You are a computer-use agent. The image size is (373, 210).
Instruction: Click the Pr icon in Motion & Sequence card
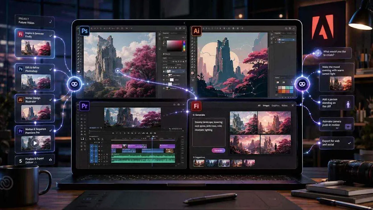pyautogui.click(x=21, y=131)
